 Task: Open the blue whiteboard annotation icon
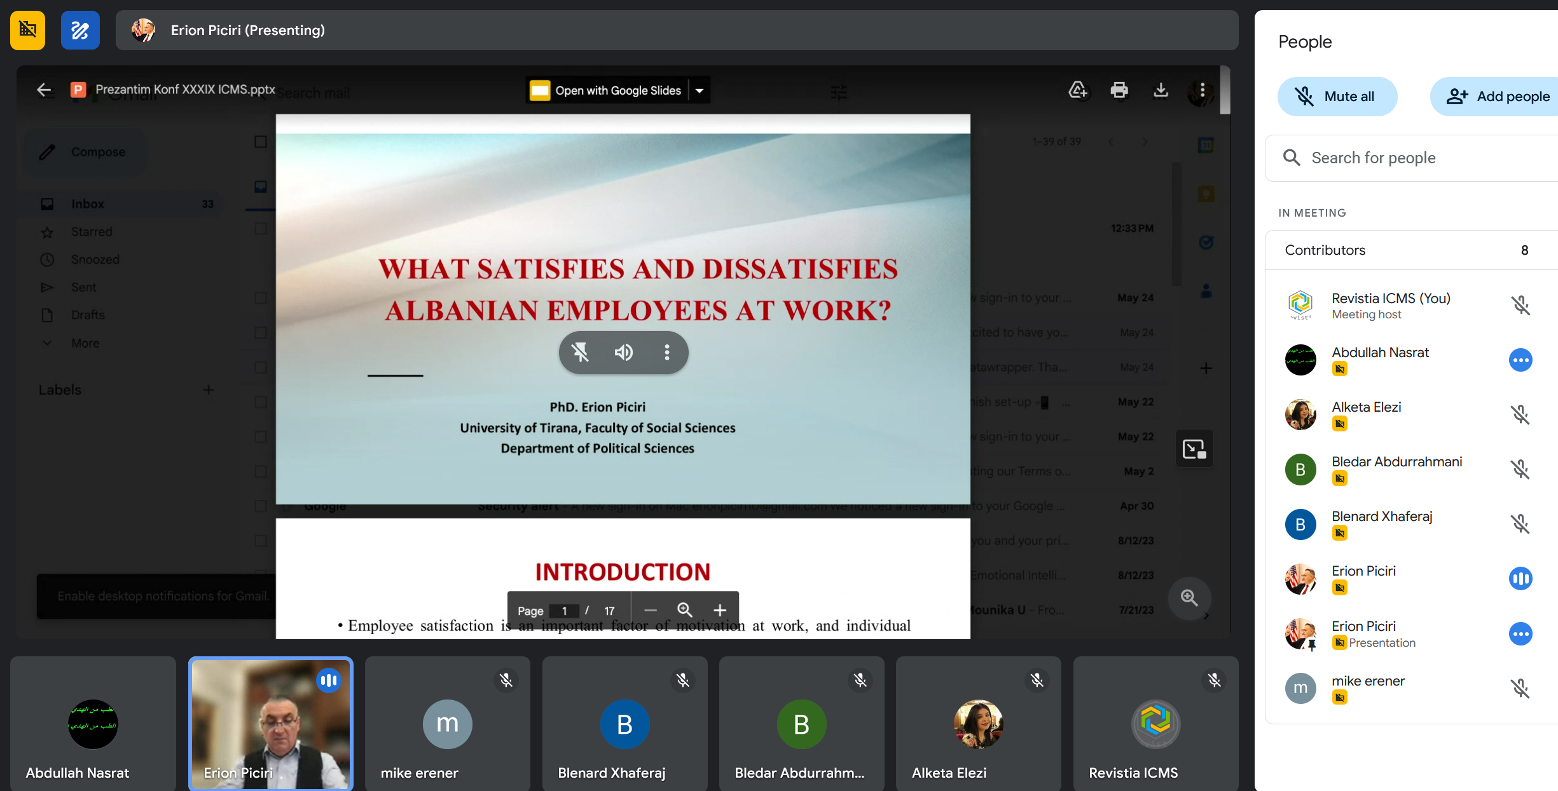click(x=80, y=30)
